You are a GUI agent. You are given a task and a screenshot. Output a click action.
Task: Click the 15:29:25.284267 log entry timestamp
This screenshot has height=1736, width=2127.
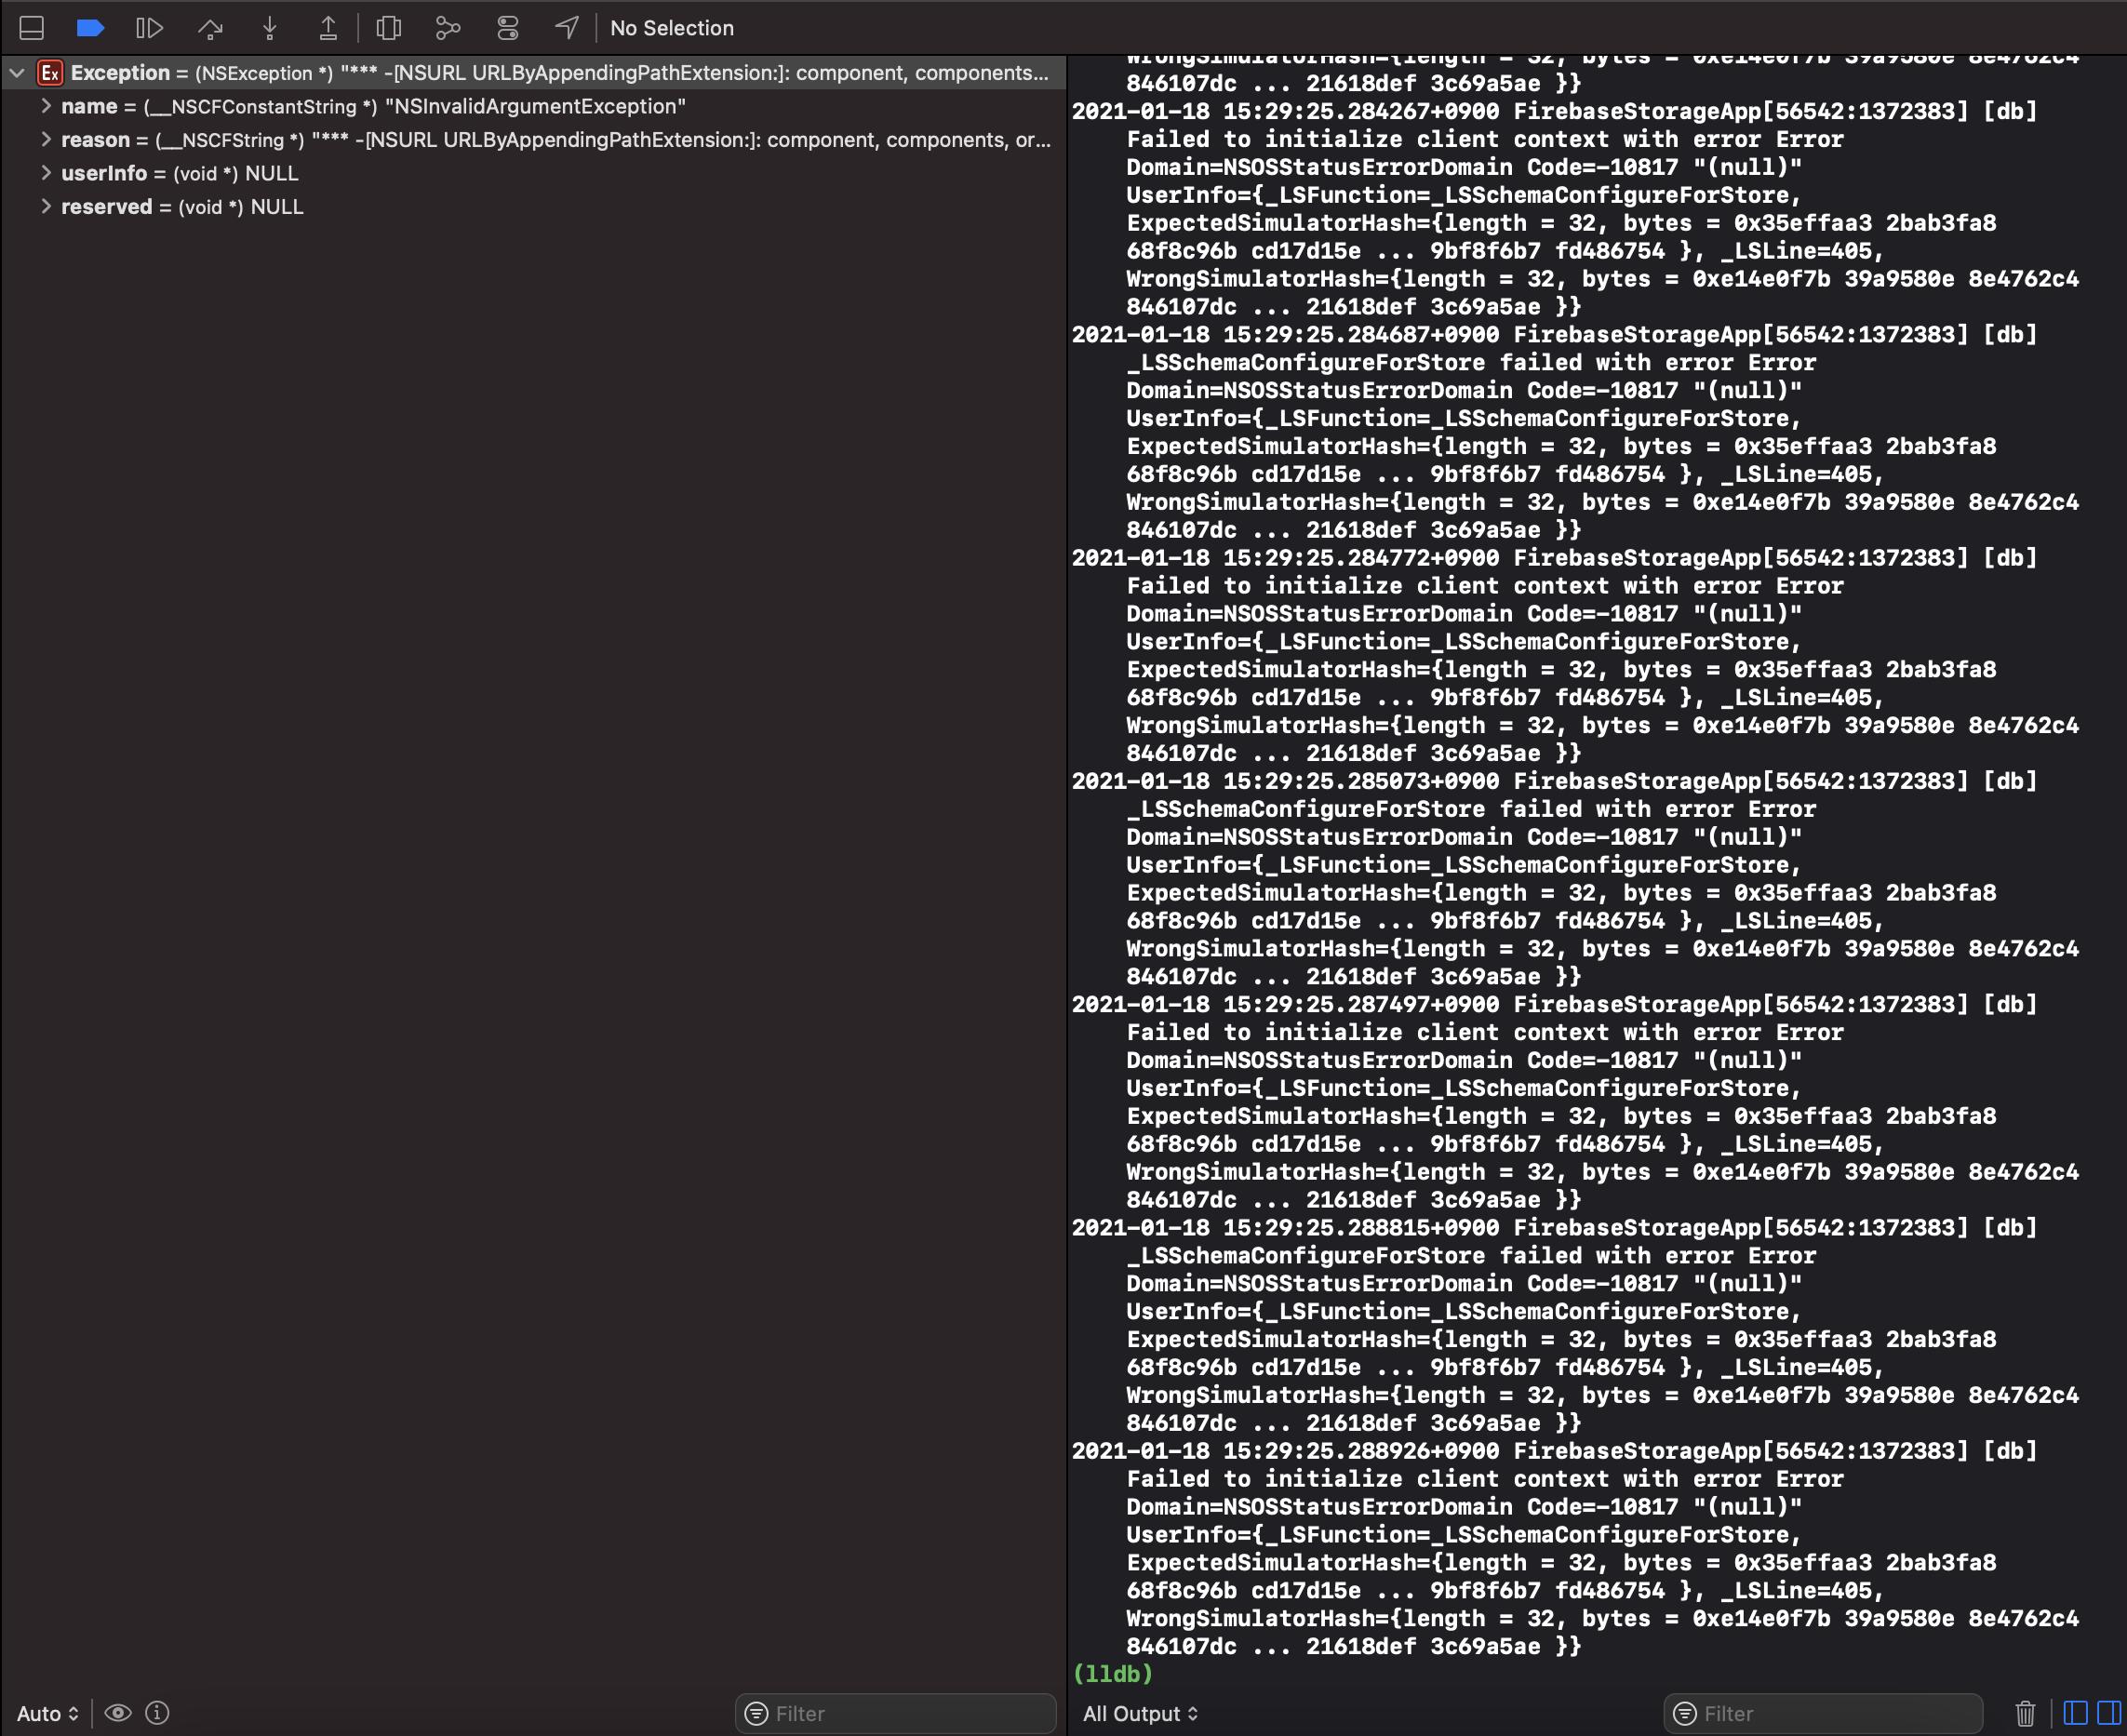point(1285,111)
